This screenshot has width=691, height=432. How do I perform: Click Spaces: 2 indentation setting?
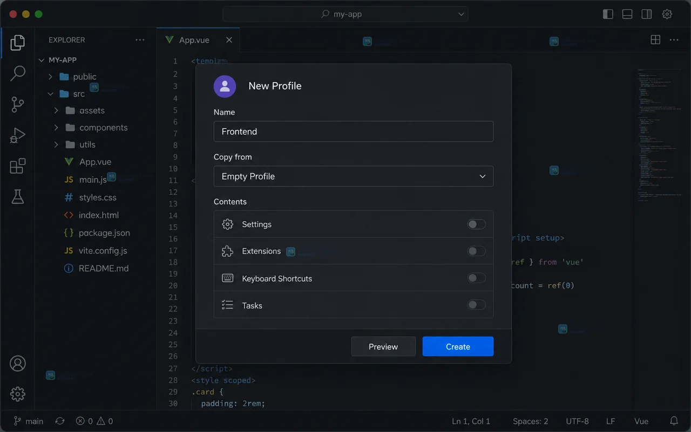(530, 421)
